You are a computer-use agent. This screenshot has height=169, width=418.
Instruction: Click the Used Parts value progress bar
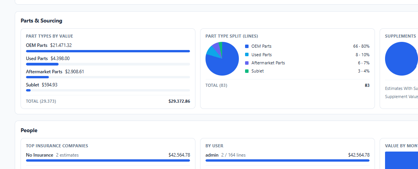pyautogui.click(x=108, y=64)
